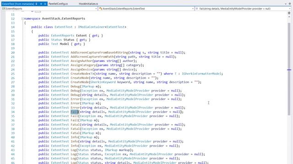The image size is (293, 164).
Task: Click the split editor plus icon
Action: [289, 13]
